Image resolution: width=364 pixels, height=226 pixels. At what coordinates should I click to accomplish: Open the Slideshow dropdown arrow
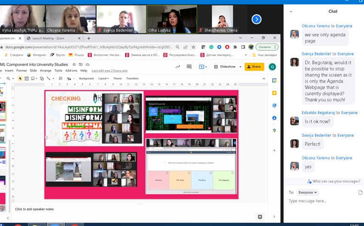point(240,66)
